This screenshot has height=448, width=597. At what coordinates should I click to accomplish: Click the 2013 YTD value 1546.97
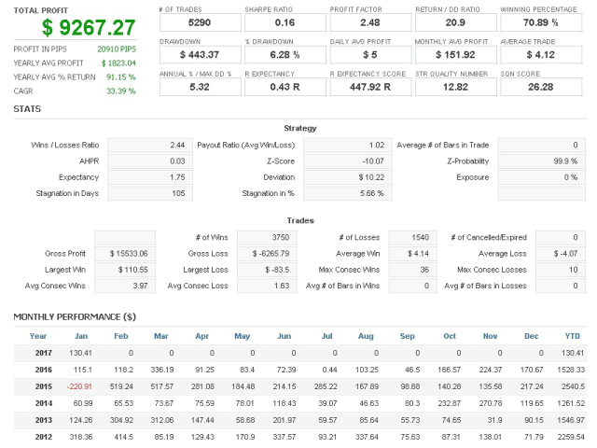[x=571, y=420]
